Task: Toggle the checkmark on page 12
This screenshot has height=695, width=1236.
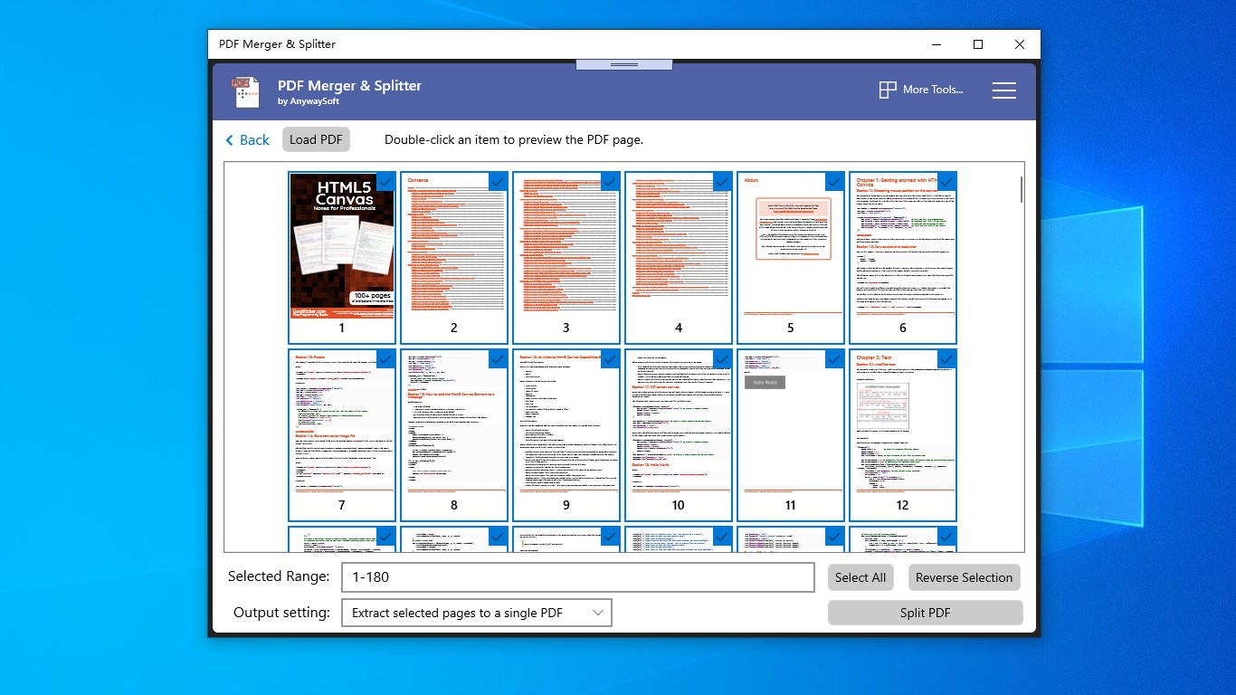Action: pyautogui.click(x=946, y=358)
